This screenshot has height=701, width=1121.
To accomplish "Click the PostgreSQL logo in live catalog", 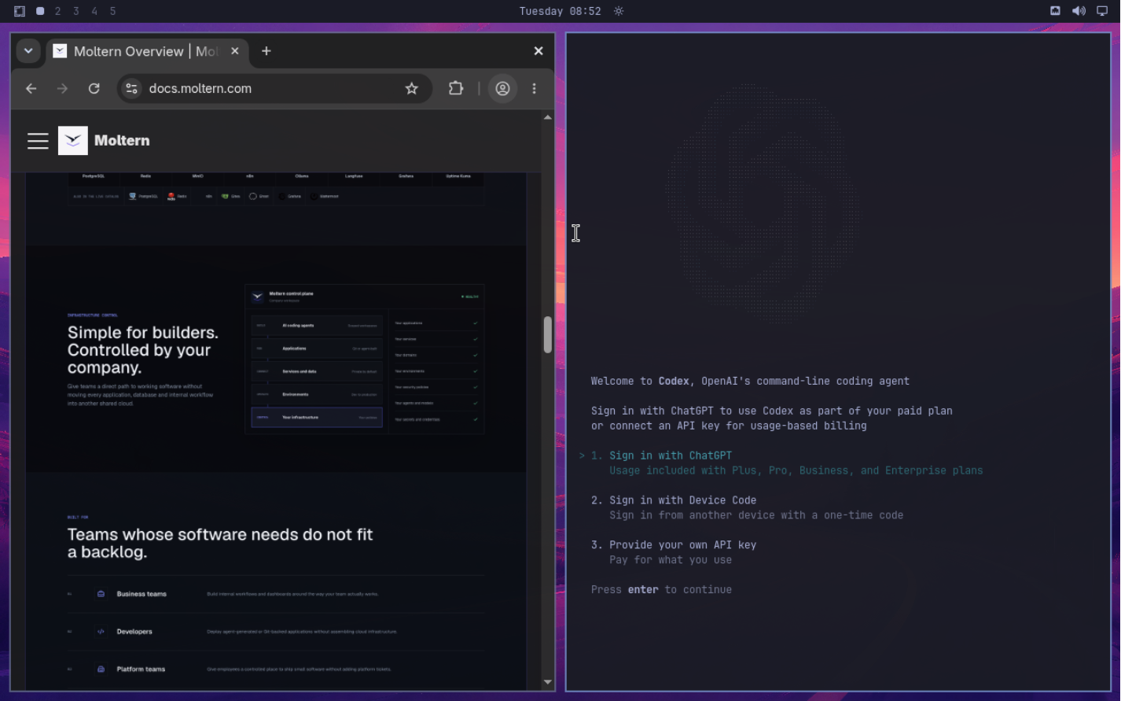I will tap(132, 197).
